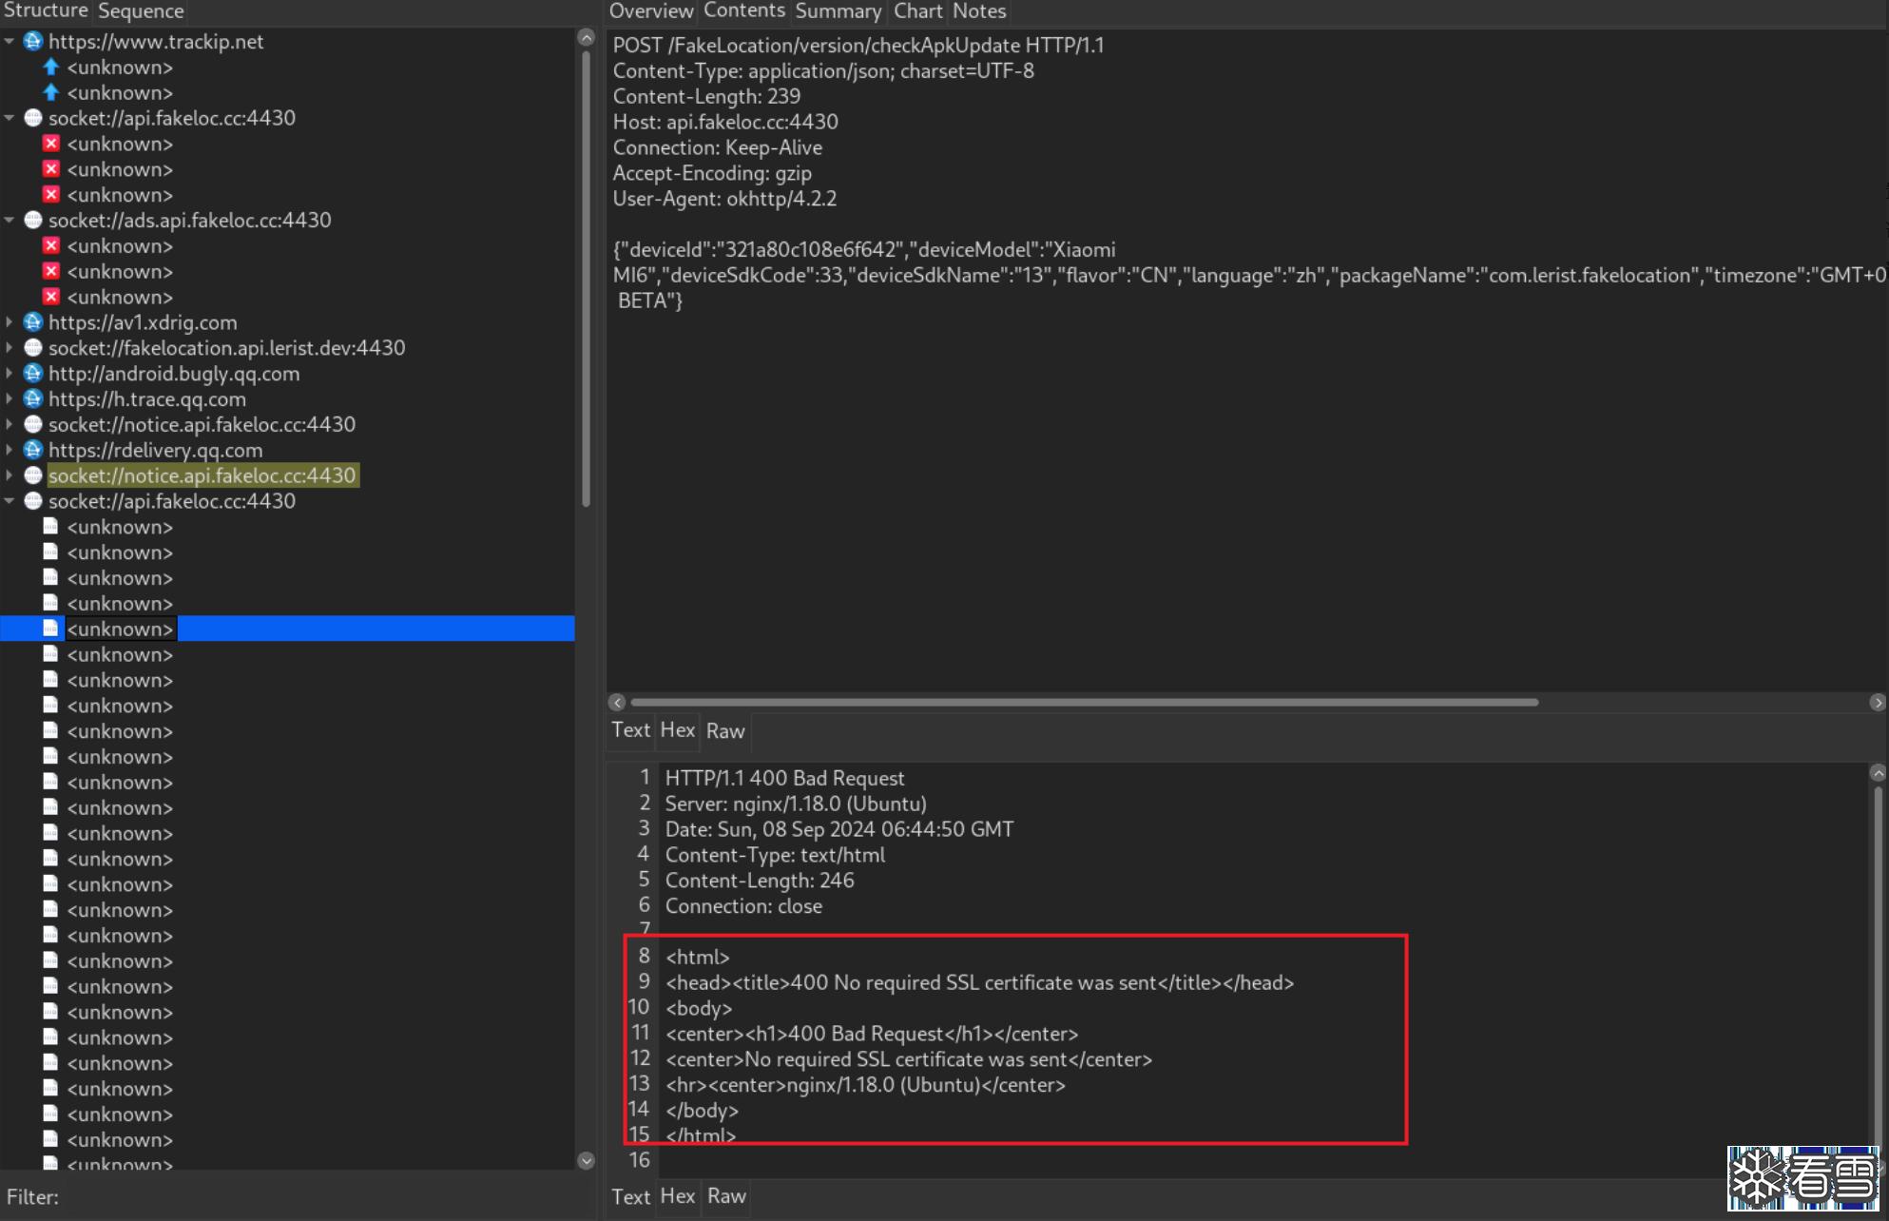Click request pane scroll right arrow
1889x1221 pixels.
(x=1877, y=703)
